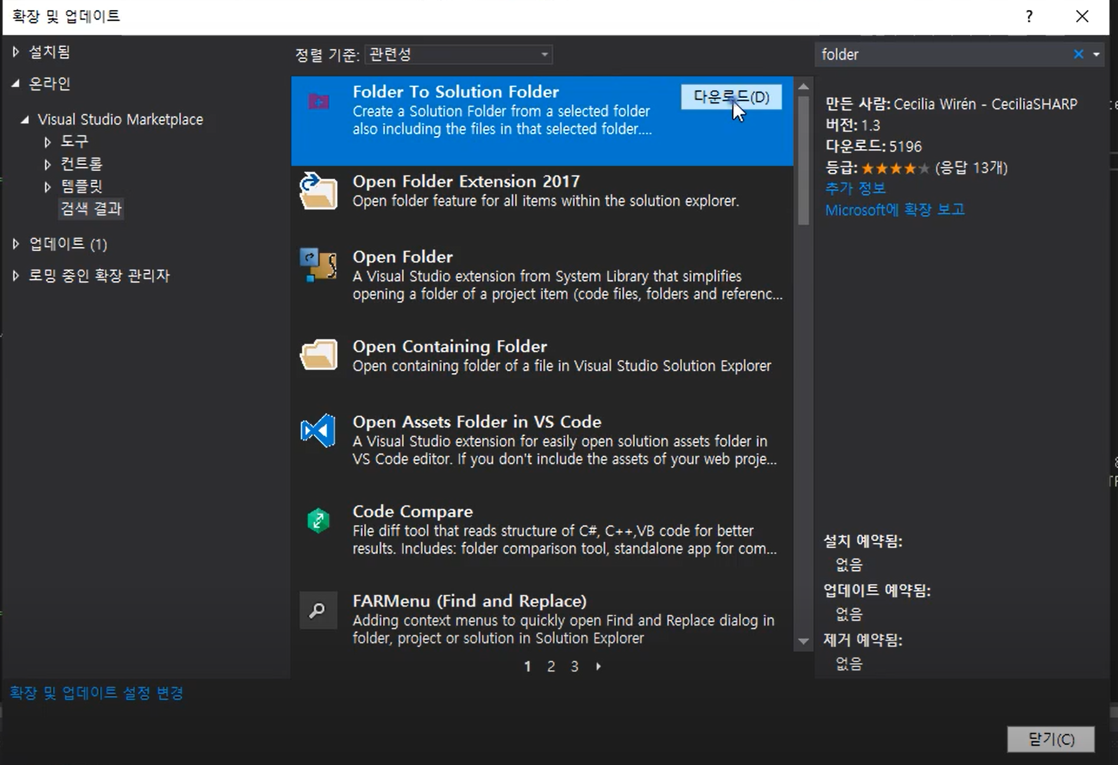The width and height of the screenshot is (1118, 765).
Task: Click the scrollbar up arrow
Action: [803, 87]
